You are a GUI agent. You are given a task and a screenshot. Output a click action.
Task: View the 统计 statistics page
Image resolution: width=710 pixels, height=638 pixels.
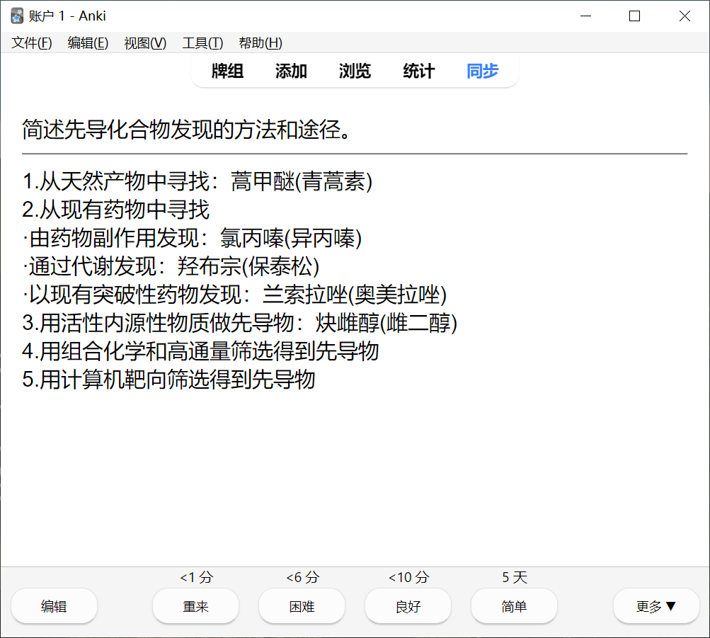pos(419,71)
